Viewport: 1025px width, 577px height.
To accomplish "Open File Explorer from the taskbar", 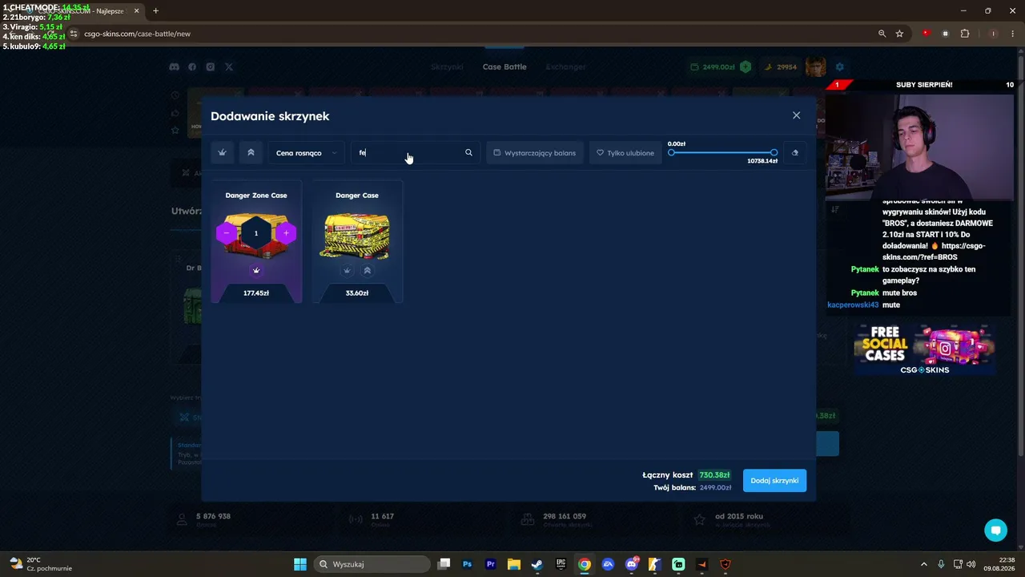I will click(514, 564).
